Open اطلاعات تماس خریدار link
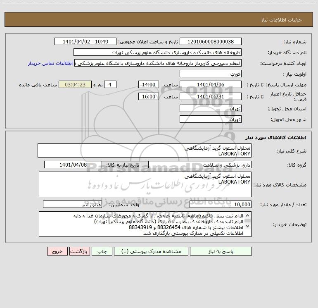 coord(50,63)
